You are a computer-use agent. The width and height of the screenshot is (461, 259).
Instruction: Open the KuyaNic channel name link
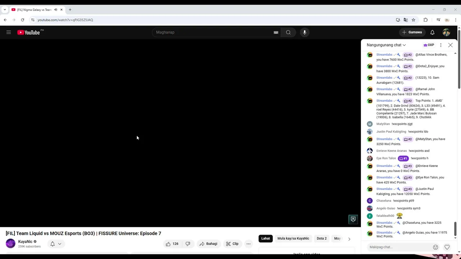[25, 242]
